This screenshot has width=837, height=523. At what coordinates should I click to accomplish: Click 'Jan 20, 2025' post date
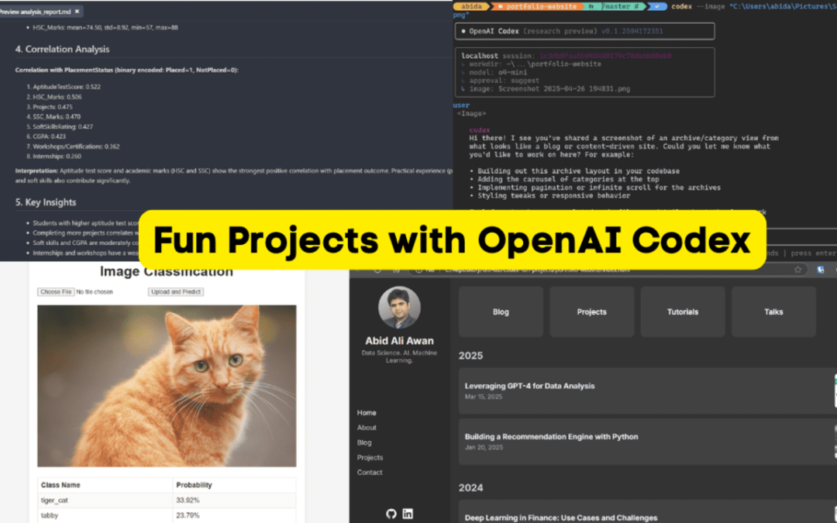[x=484, y=447]
